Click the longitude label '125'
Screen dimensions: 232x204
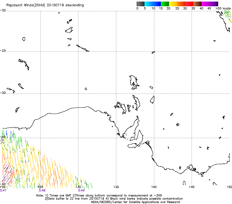(x=40, y=187)
